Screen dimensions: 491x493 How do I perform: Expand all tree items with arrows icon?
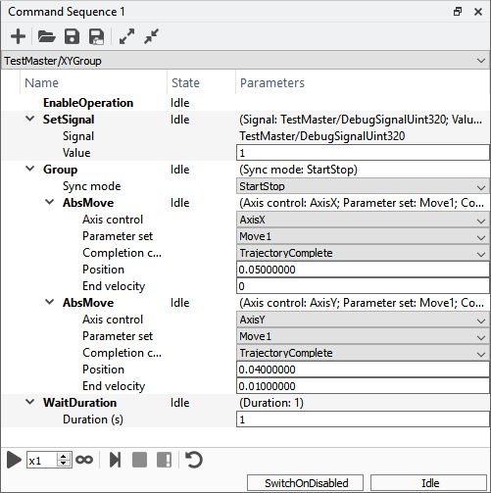coord(126,36)
